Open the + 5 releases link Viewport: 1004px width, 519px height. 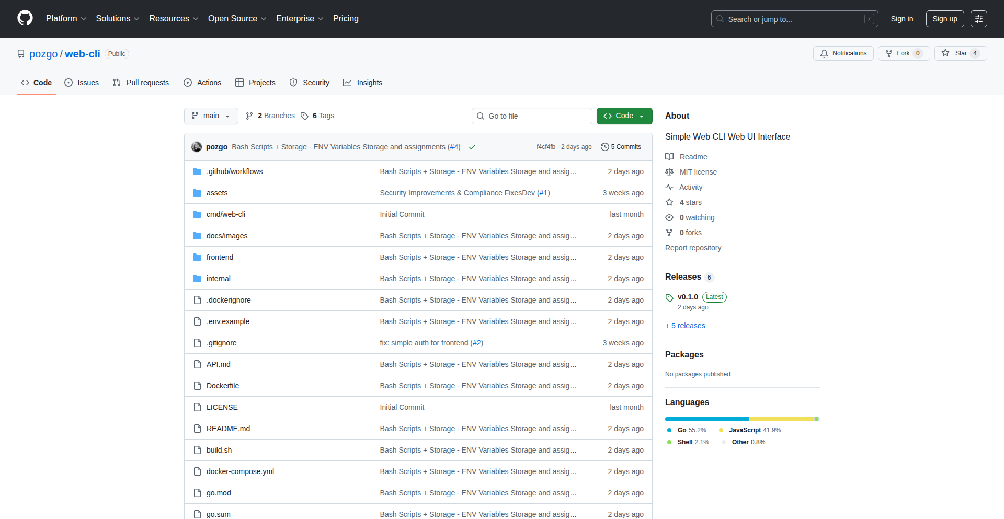click(685, 326)
